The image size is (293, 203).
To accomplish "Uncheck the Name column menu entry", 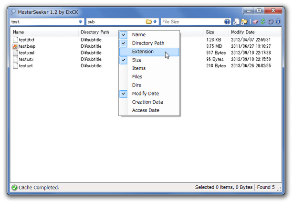I will [149, 34].
